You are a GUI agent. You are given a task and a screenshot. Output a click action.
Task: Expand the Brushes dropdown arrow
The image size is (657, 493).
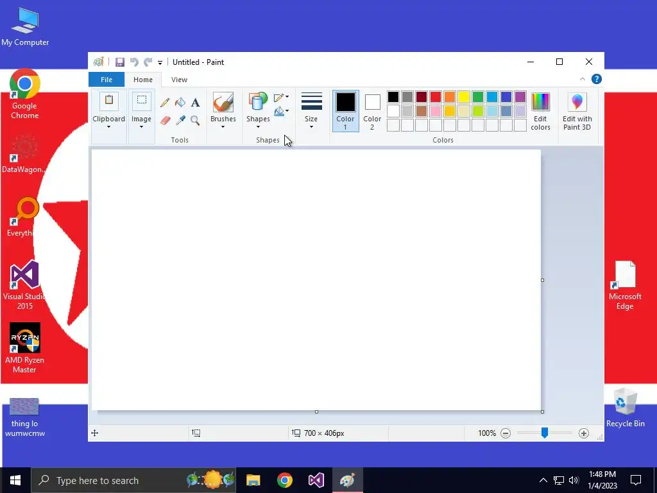click(223, 127)
